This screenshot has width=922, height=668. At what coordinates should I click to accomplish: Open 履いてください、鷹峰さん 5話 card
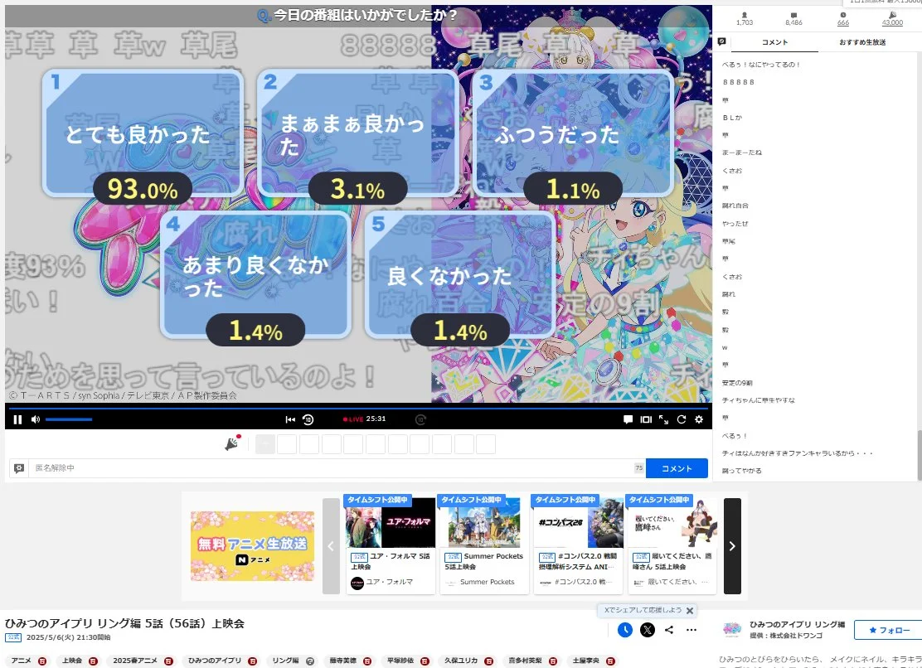pyautogui.click(x=672, y=546)
